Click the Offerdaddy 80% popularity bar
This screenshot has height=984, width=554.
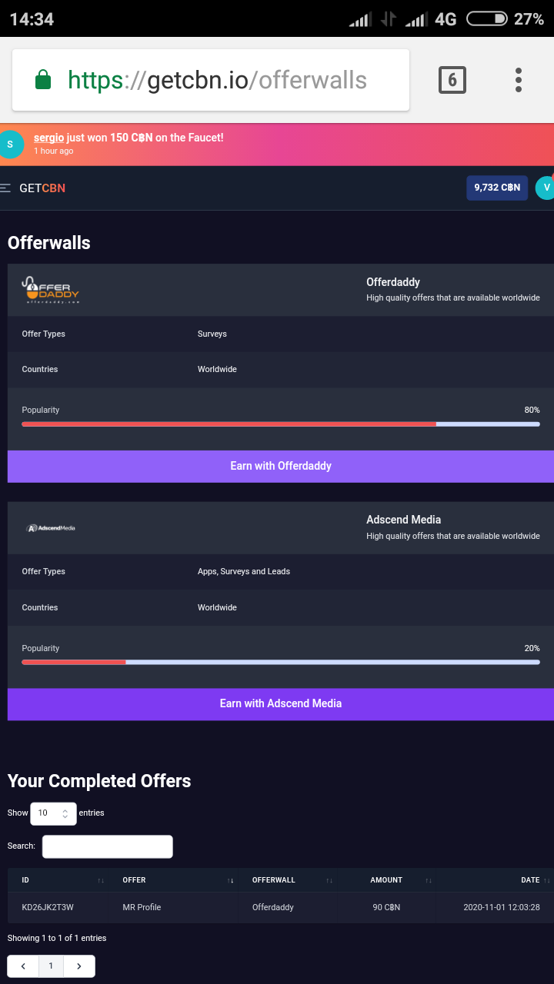[281, 424]
